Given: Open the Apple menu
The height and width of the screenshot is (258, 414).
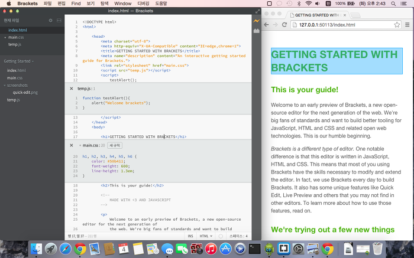Looking at the screenshot, I should click(9, 4).
